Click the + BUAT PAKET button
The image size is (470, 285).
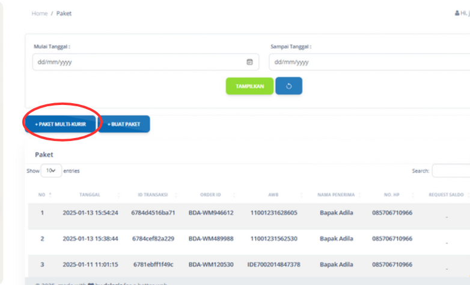(x=124, y=124)
